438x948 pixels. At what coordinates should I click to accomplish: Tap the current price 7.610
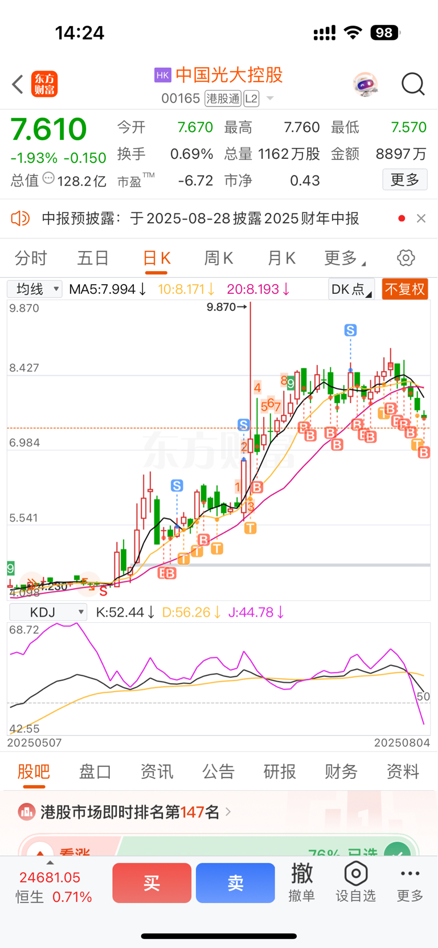49,129
